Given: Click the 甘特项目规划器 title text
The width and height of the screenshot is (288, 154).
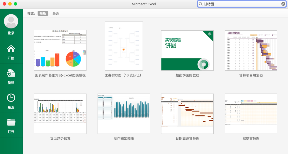Looking at the screenshot, I should pyautogui.click(x=251, y=75).
